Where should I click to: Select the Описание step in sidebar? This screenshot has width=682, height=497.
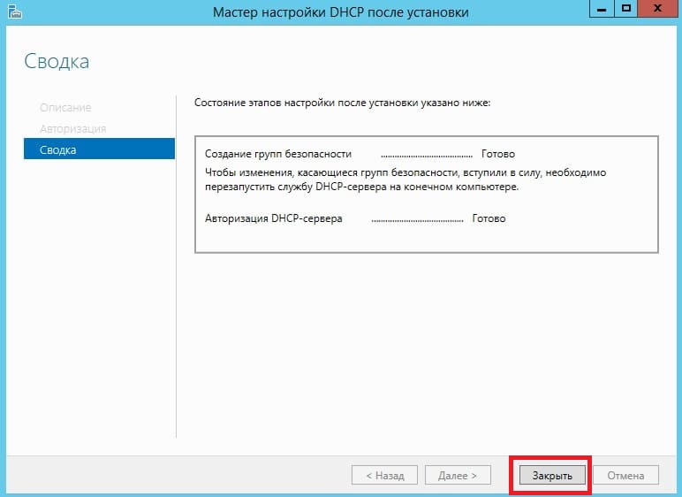[65, 108]
